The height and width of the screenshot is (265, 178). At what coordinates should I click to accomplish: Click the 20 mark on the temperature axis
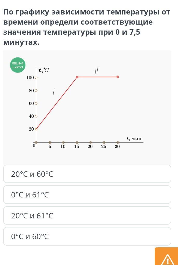pyautogui.click(x=36, y=129)
